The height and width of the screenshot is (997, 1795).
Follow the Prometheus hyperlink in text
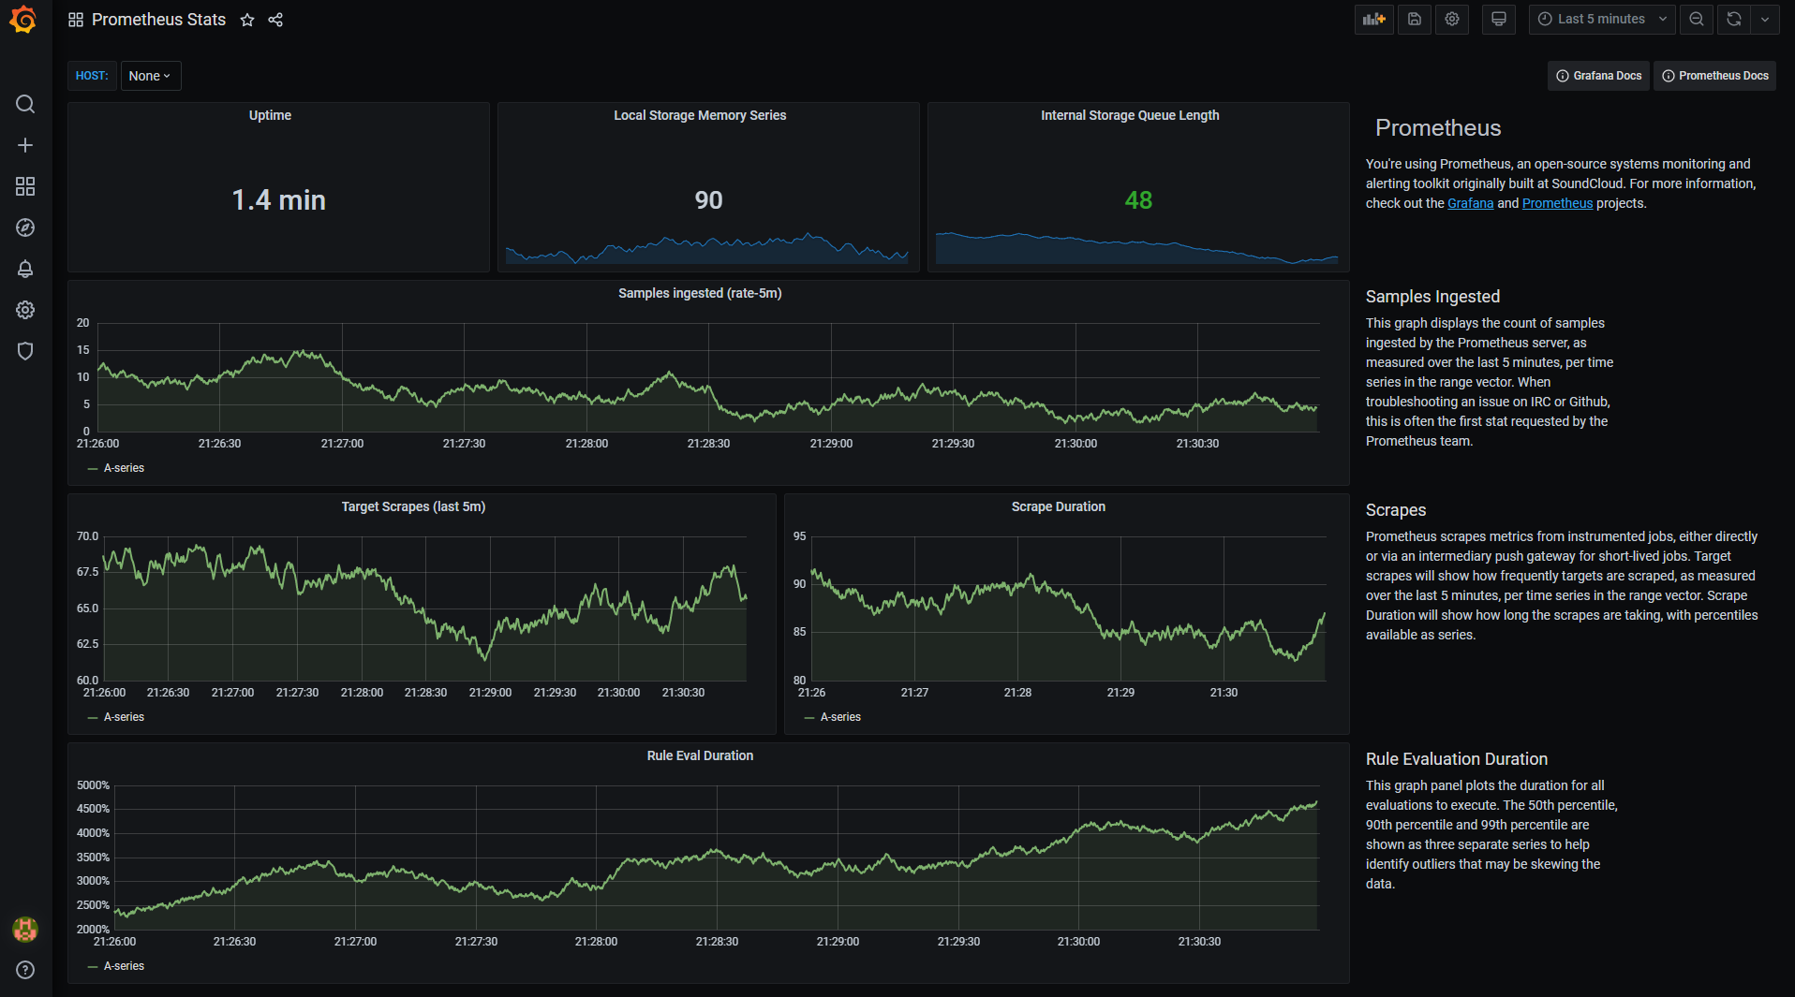(x=1557, y=203)
